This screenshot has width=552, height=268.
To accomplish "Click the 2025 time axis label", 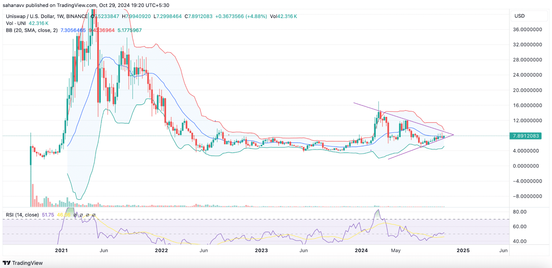I will pos(463,250).
